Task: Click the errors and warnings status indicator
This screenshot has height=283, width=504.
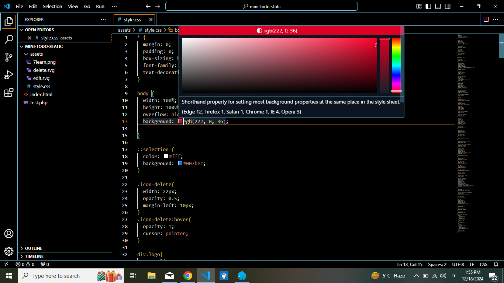Action: [25, 264]
